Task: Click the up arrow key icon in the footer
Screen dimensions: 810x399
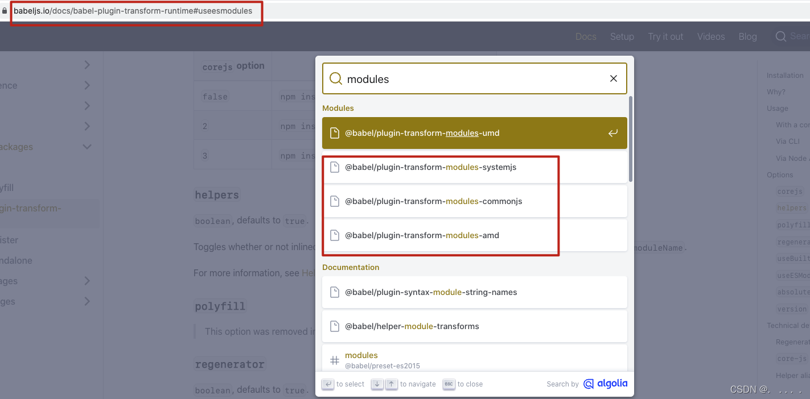Action: pyautogui.click(x=392, y=384)
